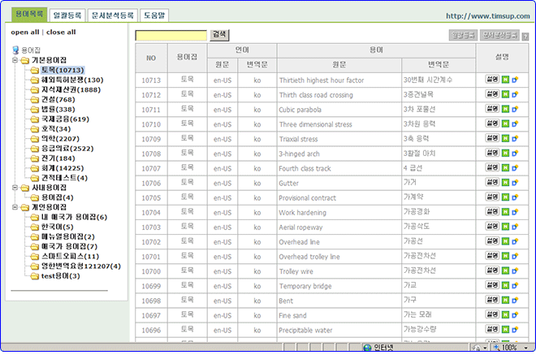Select 의학(2207) glossary in tree
536x355 pixels.
coord(60,139)
